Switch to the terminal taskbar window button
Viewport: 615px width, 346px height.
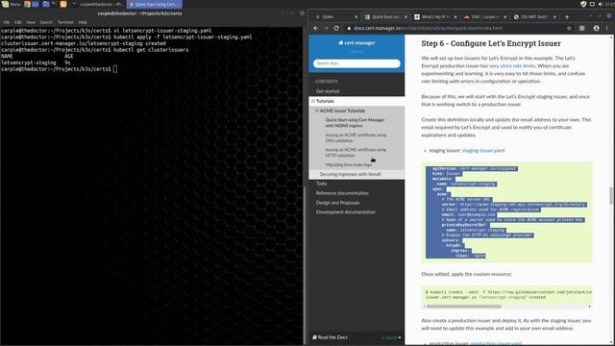pos(98,4)
